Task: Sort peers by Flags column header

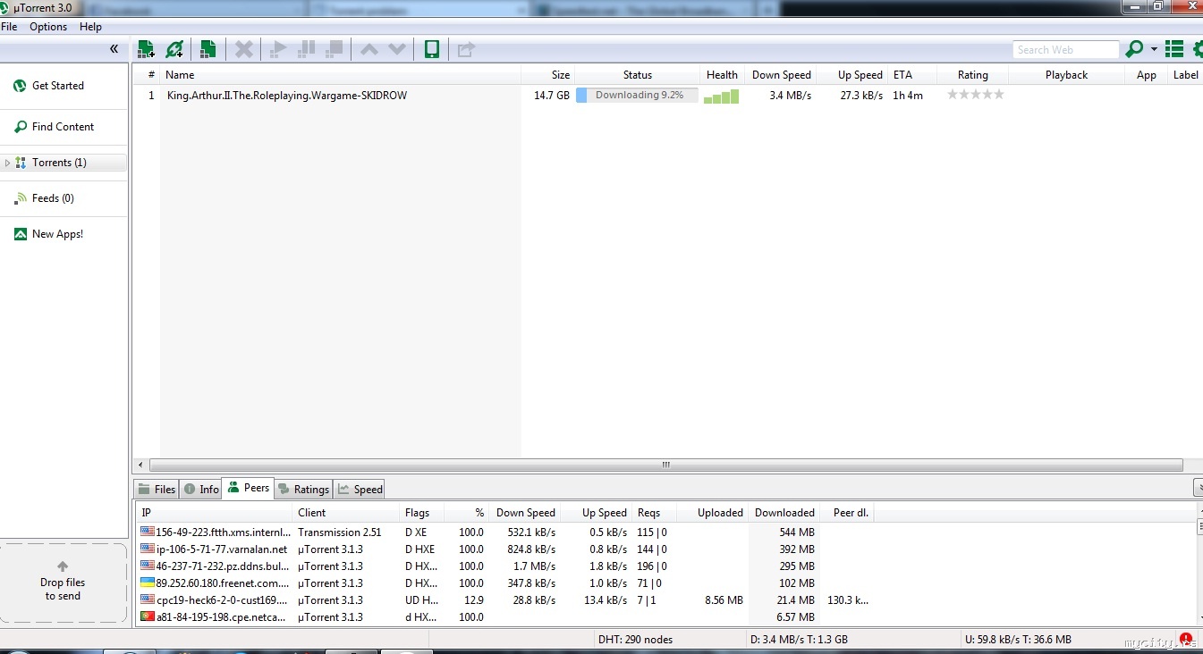Action: pyautogui.click(x=421, y=513)
